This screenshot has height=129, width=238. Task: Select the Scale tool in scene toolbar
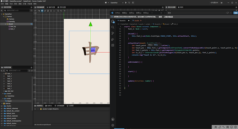click(x=48, y=11)
